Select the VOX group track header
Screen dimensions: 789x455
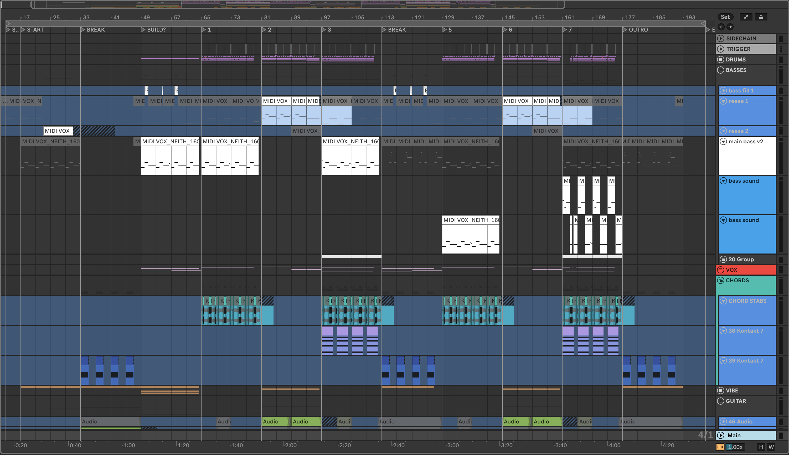(746, 270)
